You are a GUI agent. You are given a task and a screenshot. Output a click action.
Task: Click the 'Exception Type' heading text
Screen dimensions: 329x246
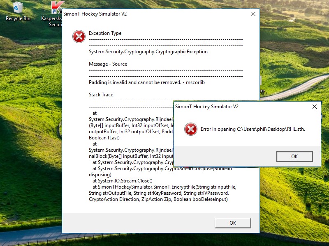[105, 33]
